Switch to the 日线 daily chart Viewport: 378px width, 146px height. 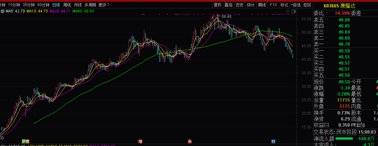[x=56, y=5]
